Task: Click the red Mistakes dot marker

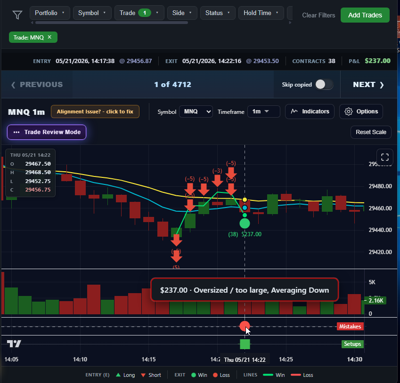Action: [x=245, y=326]
